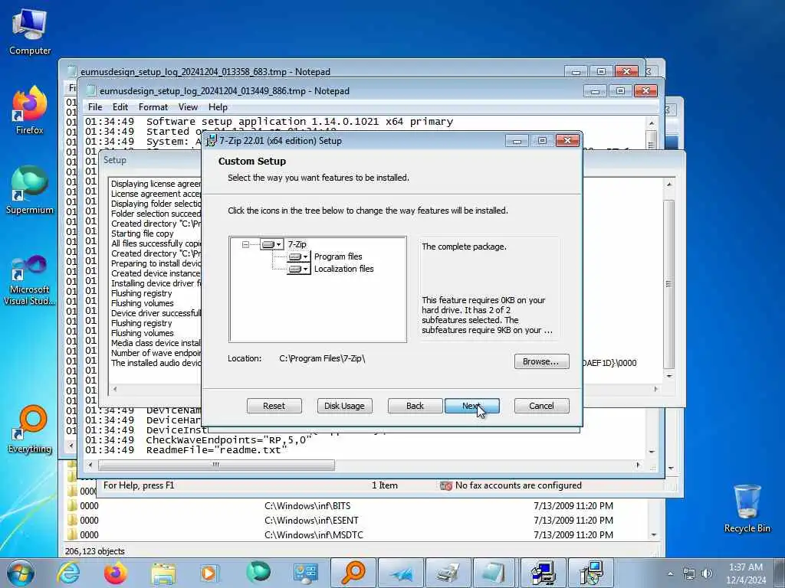Viewport: 785px width, 588px height.
Task: Click the Back button in 7-Zip Setup
Action: pyautogui.click(x=415, y=406)
